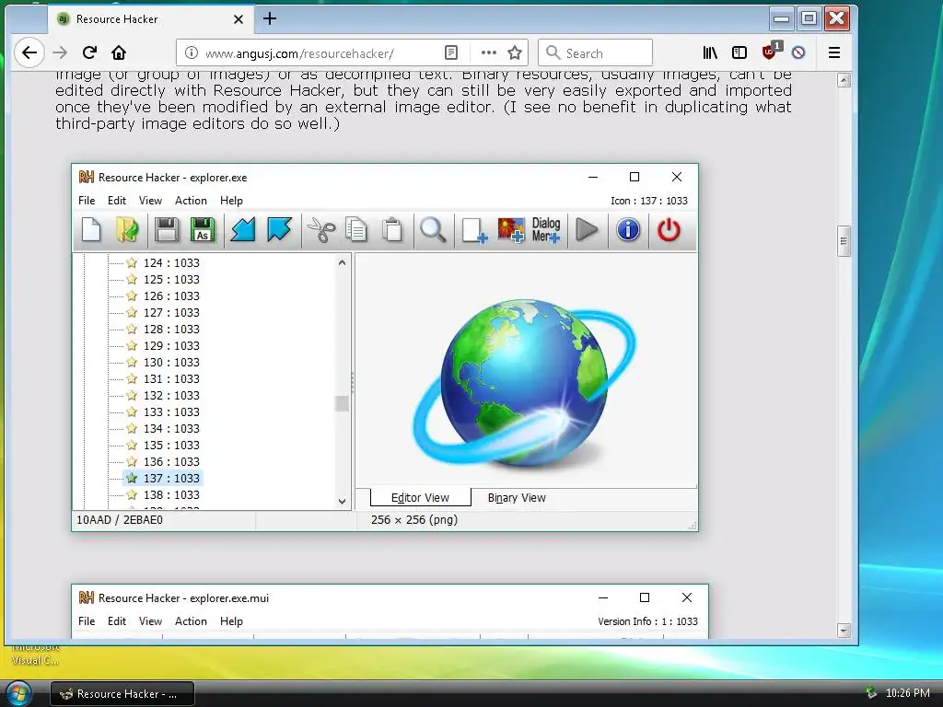Viewport: 943px width, 707px height.
Task: Click the browser Home icon
Action: pyautogui.click(x=119, y=52)
